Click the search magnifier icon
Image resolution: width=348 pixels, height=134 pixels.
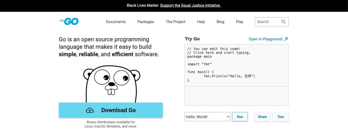click(x=283, y=22)
